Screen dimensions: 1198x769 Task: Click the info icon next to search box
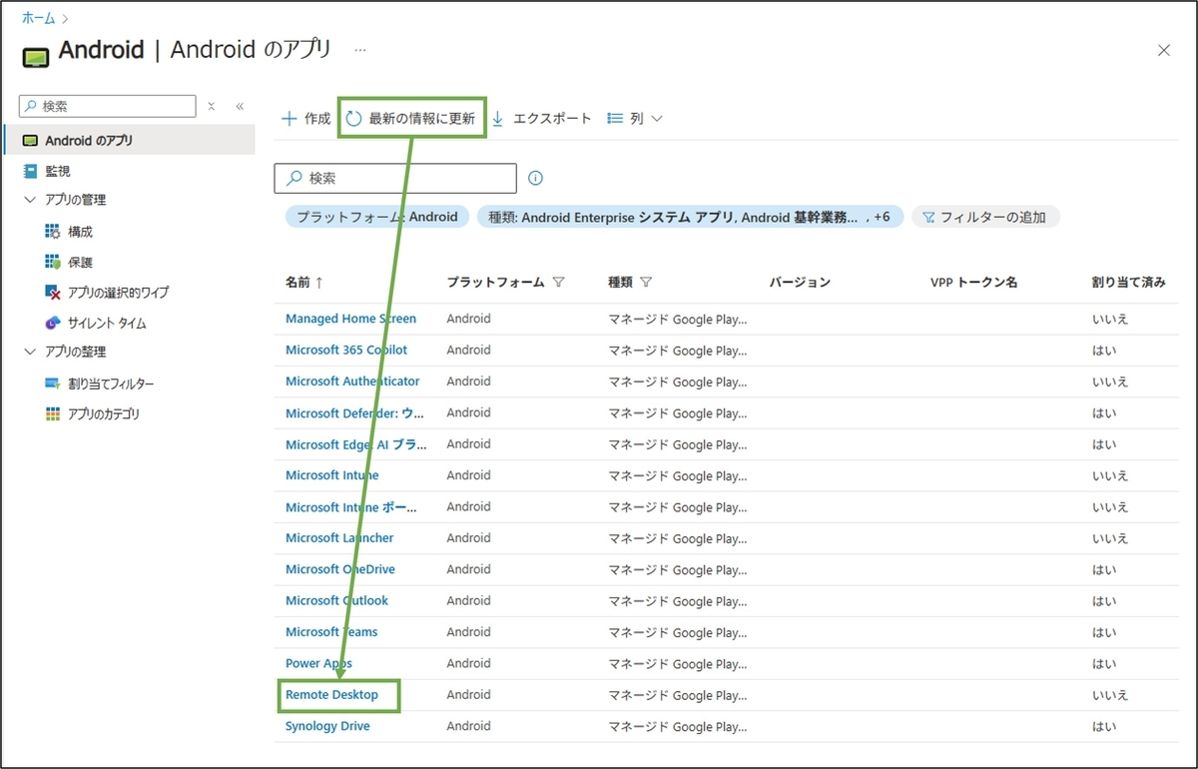coord(535,178)
